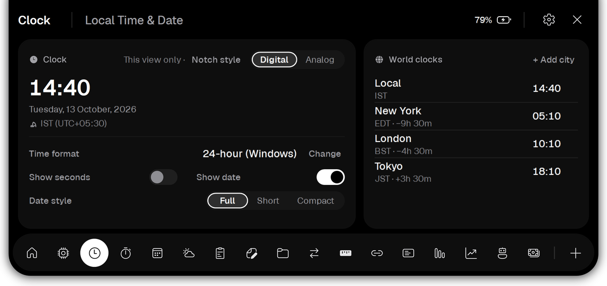
Task: Open the trend line chart icon
Action: pos(471,253)
